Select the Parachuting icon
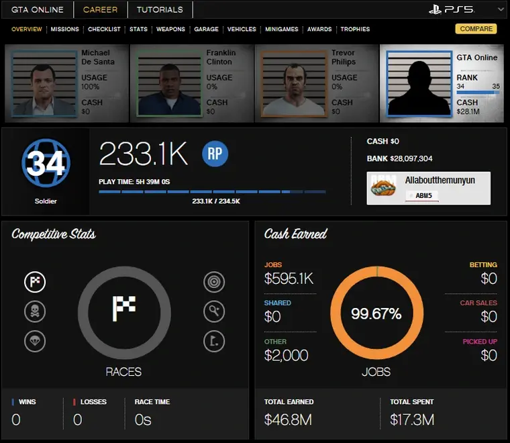The height and width of the screenshot is (443, 510). click(x=35, y=341)
